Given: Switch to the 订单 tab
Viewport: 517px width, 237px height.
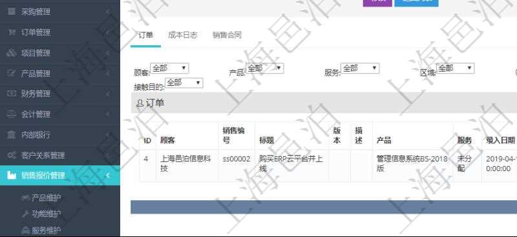Looking at the screenshot, I should [146, 36].
